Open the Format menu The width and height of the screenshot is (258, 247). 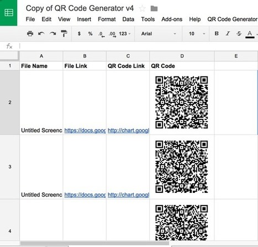[x=107, y=19]
